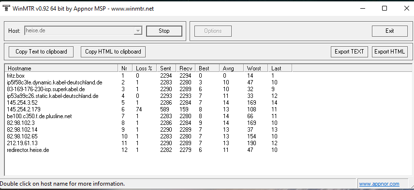Select the 212.19.61.13 hop
The image size is (414, 190).
pyautogui.click(x=22, y=143)
